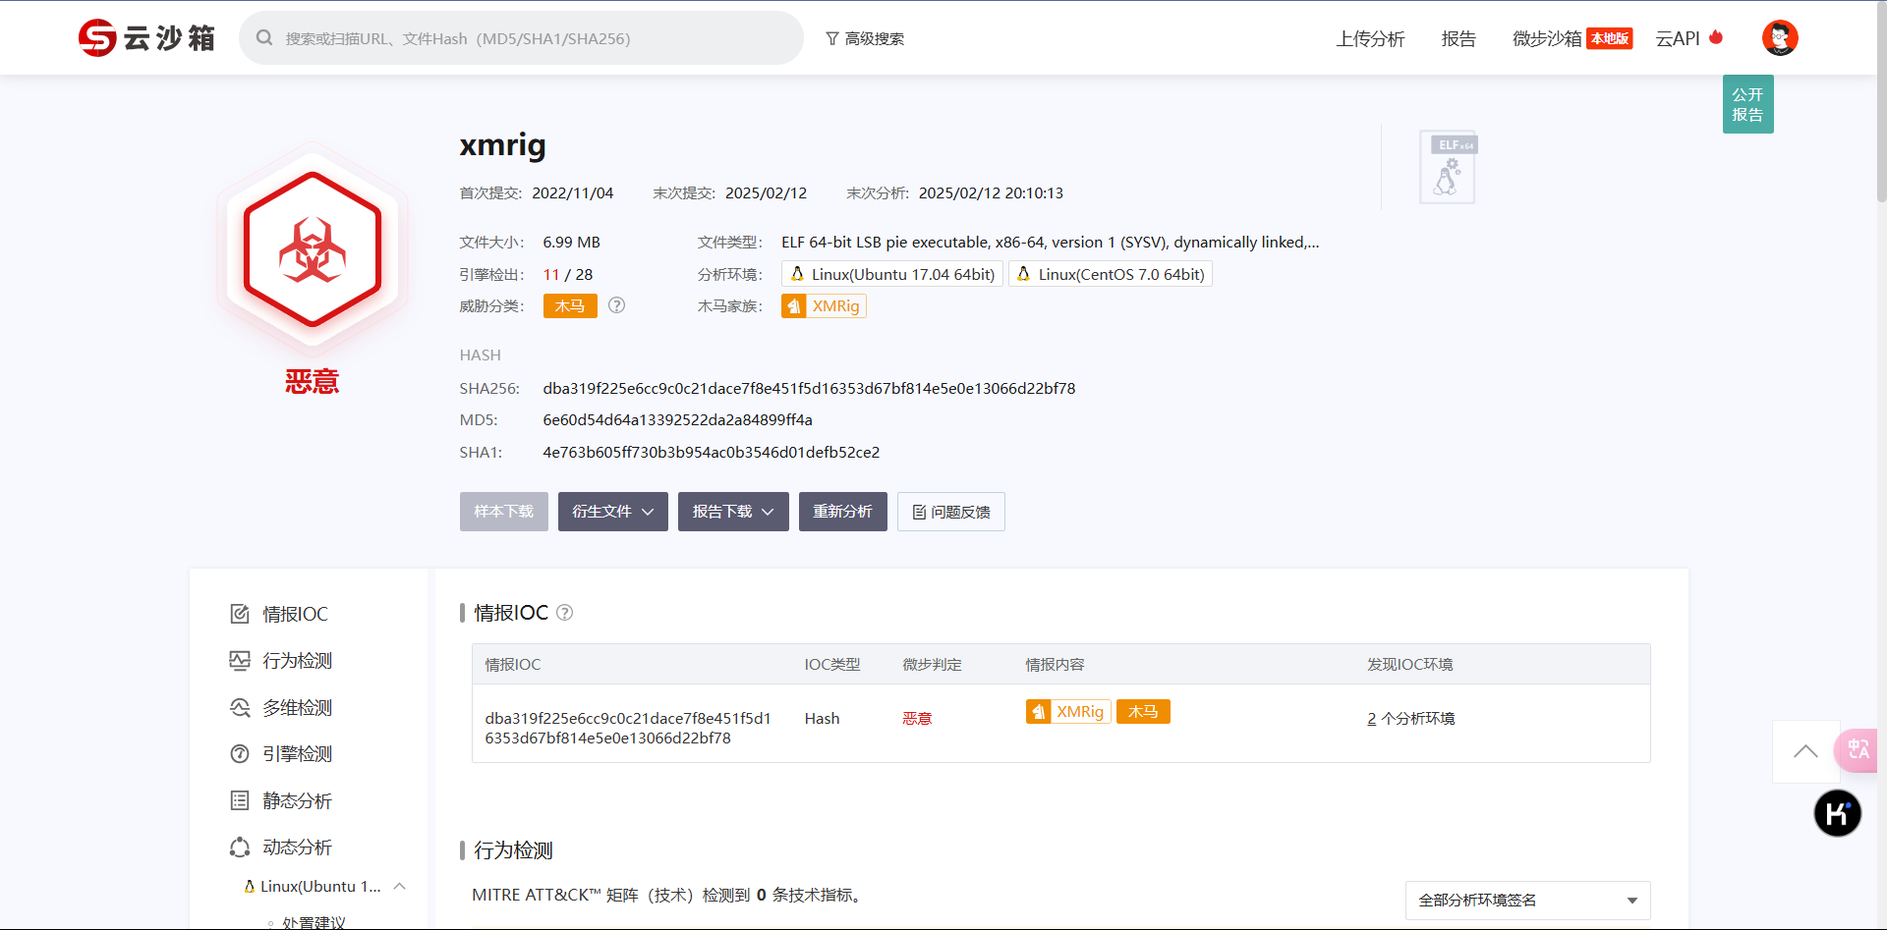The height and width of the screenshot is (930, 1887).
Task: Click the 情报IOC sidebar icon
Action: 240,614
